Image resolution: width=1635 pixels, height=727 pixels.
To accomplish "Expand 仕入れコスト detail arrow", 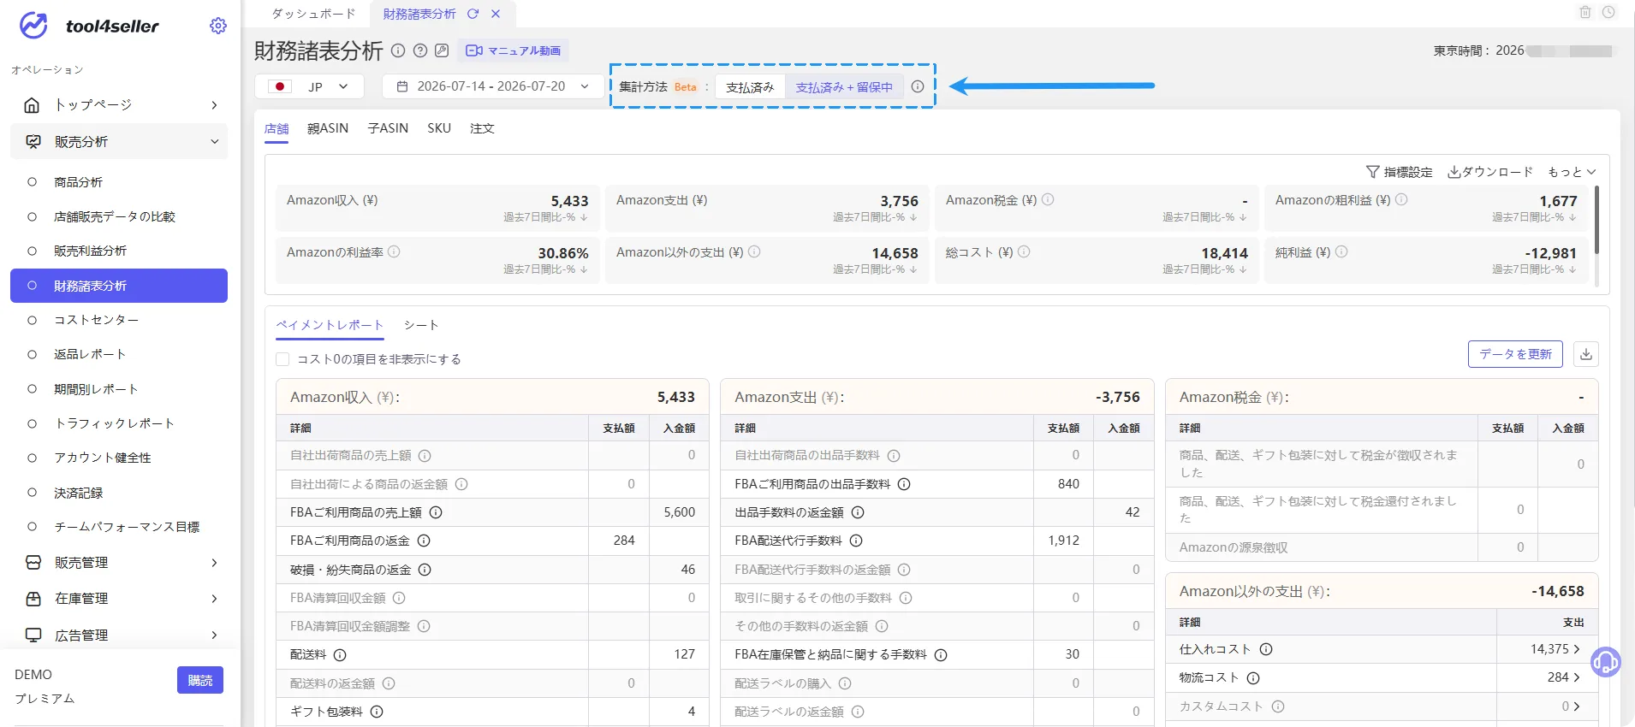I will (1577, 649).
